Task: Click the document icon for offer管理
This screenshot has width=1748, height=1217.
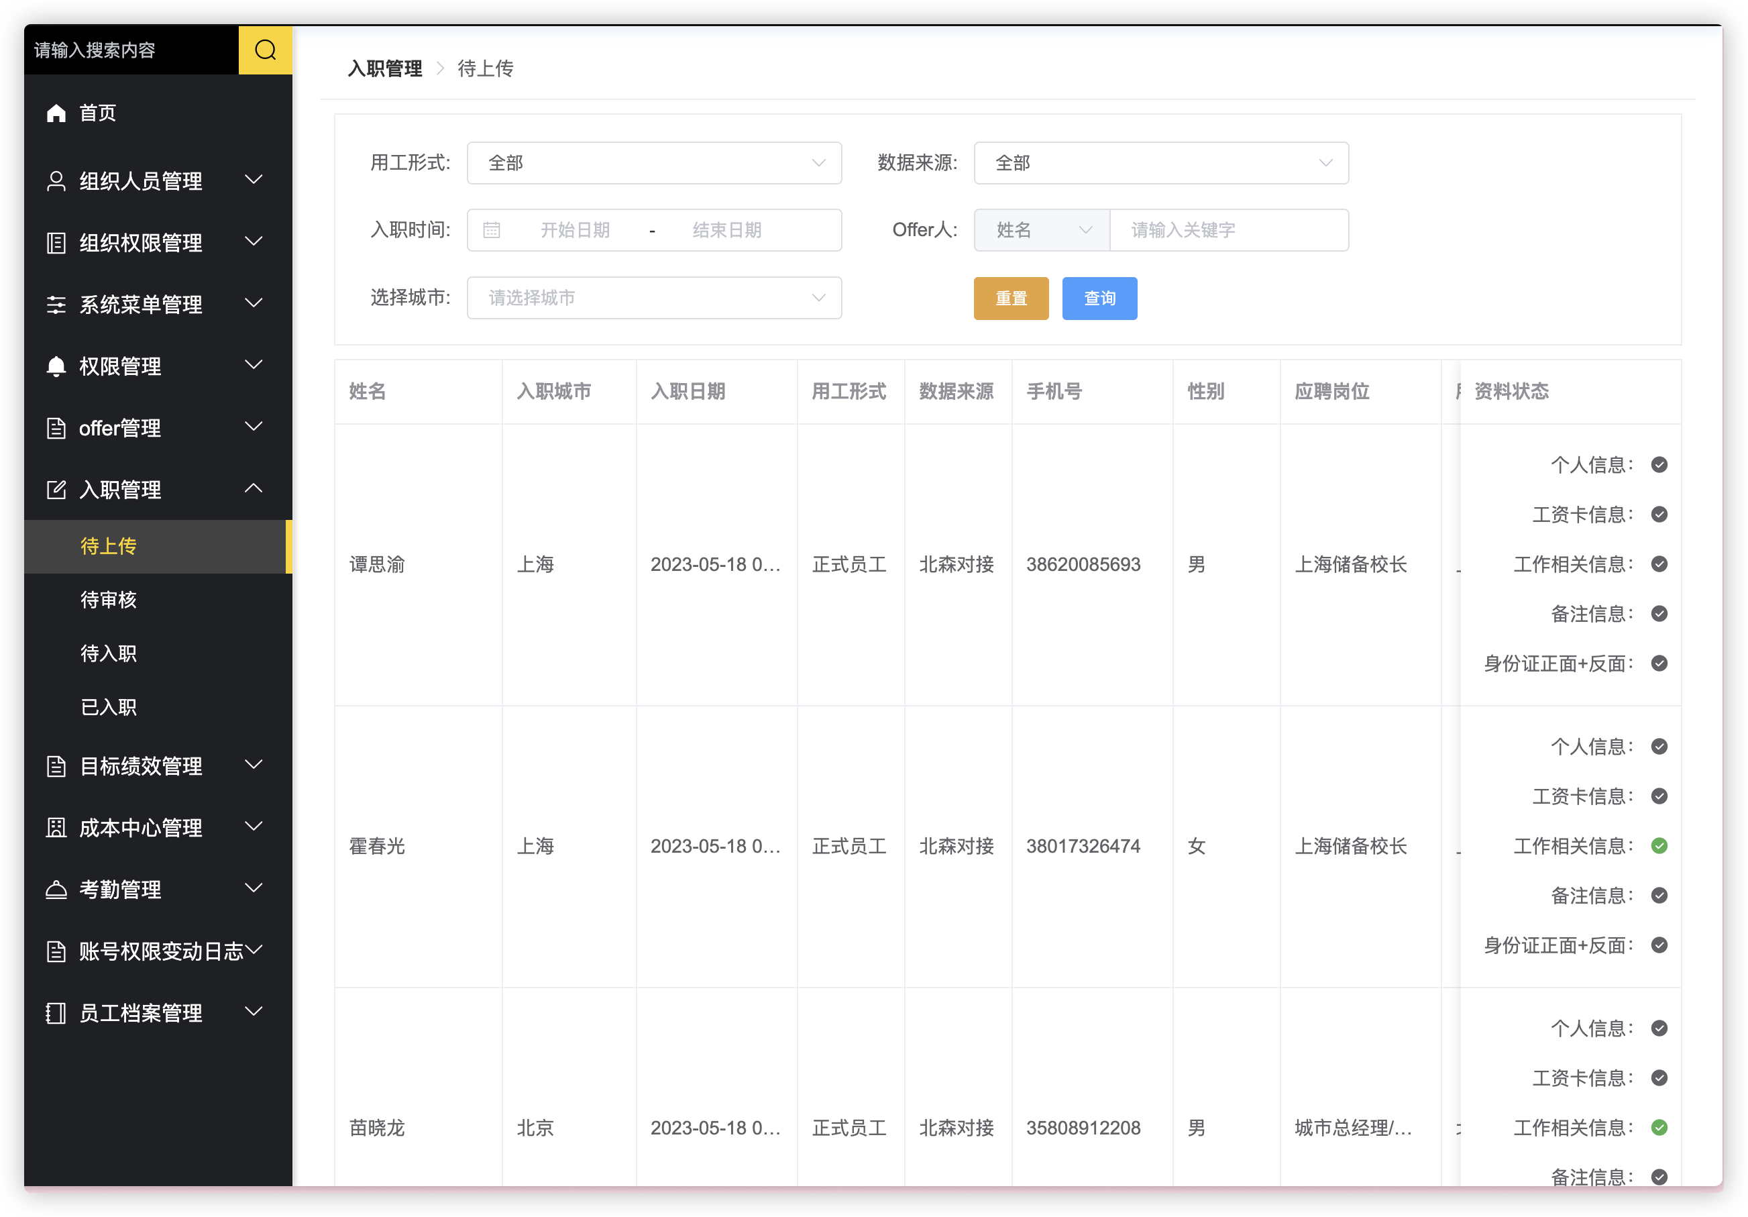Action: coord(56,427)
